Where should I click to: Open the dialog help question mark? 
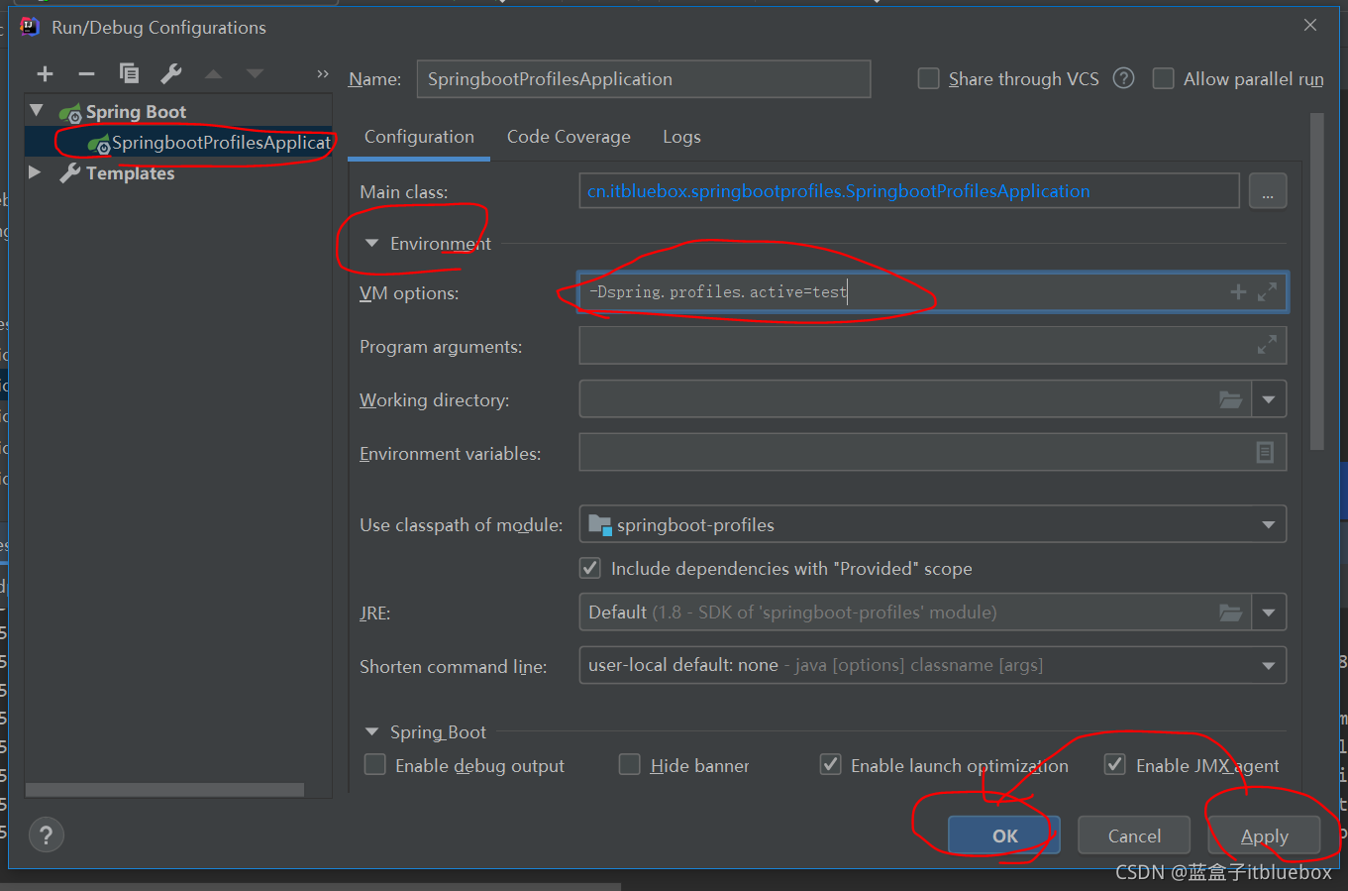[x=47, y=835]
